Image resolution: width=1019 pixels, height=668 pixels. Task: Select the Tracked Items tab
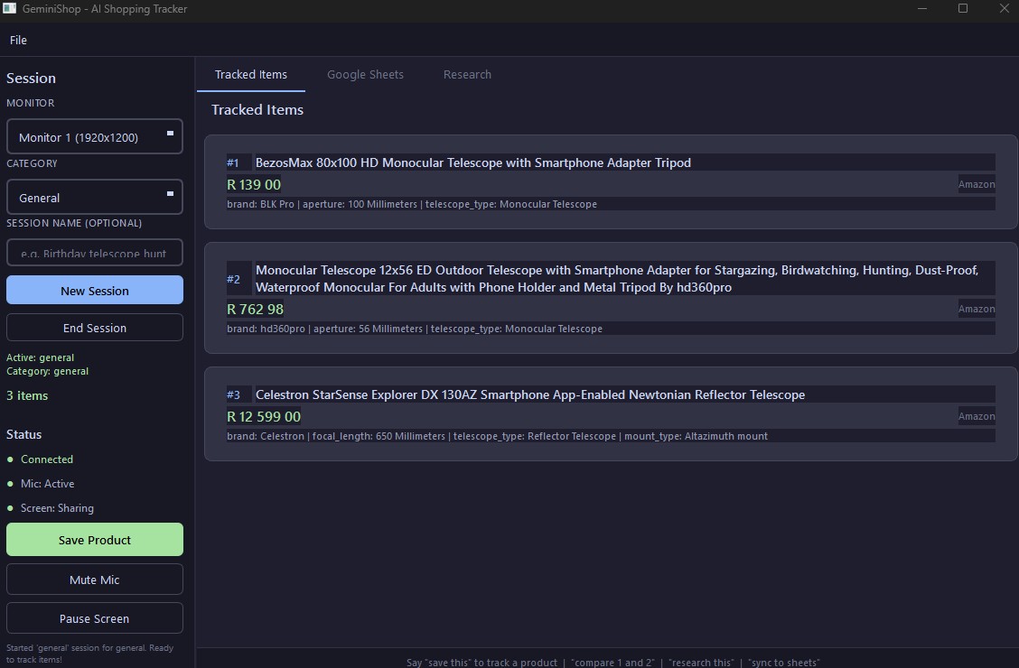[251, 75]
